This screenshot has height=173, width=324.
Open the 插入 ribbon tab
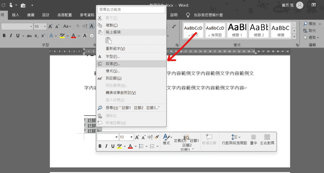point(16,15)
